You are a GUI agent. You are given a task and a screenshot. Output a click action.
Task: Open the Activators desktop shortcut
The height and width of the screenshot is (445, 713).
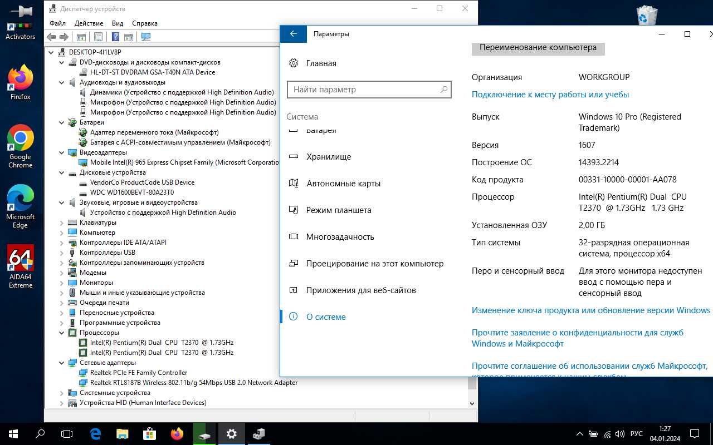(20, 22)
